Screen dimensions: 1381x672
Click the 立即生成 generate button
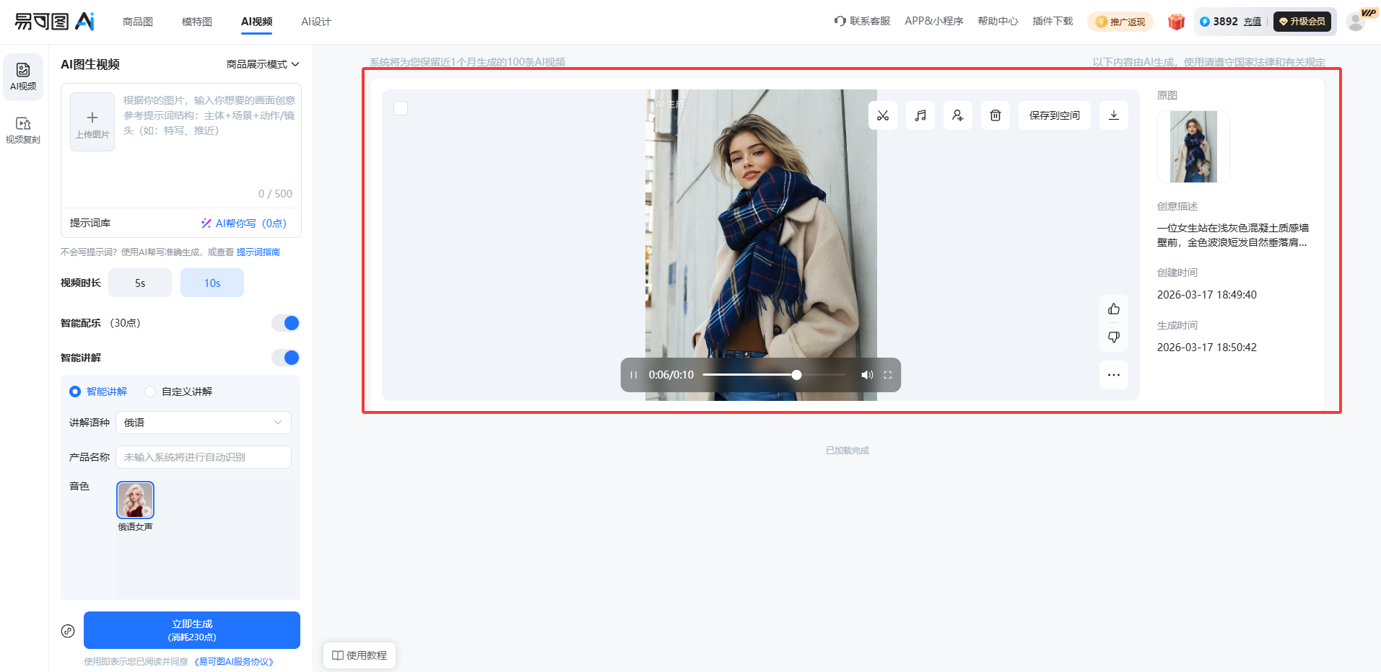pyautogui.click(x=192, y=630)
